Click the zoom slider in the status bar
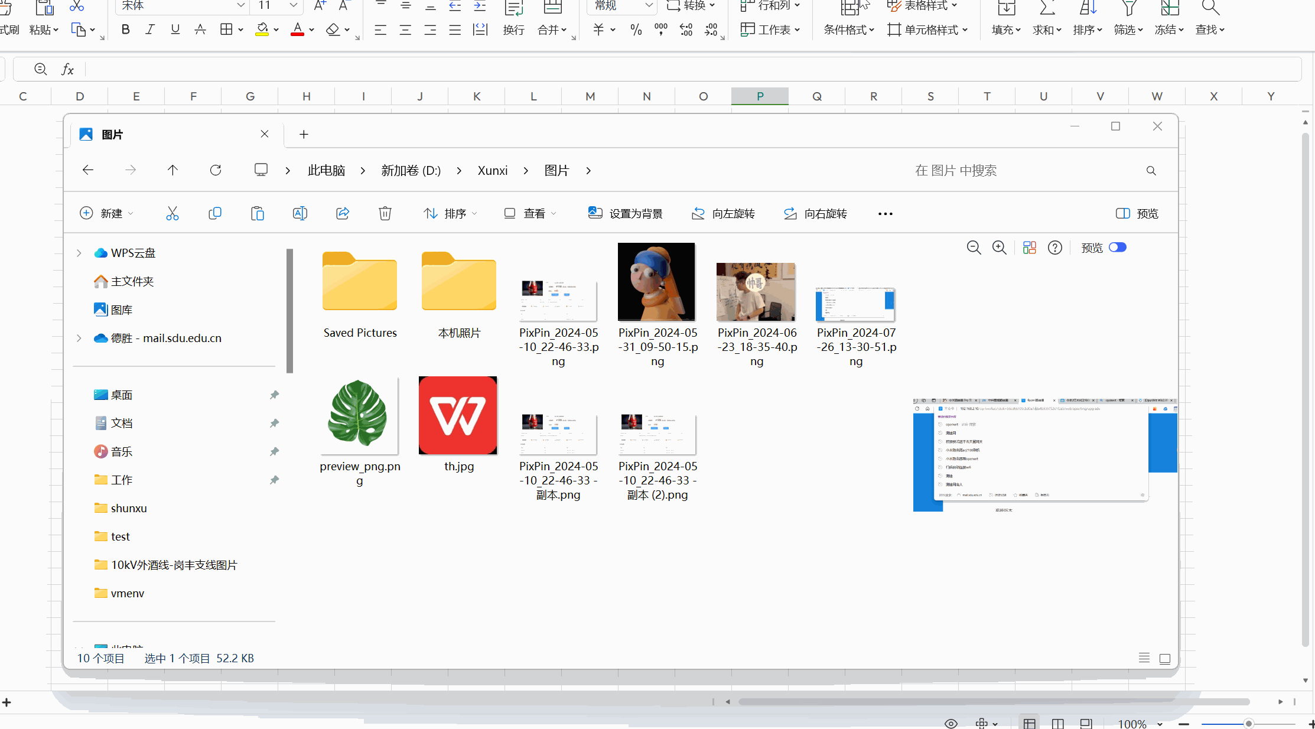 pos(1248,724)
